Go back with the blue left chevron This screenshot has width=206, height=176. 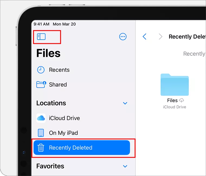tap(144, 36)
